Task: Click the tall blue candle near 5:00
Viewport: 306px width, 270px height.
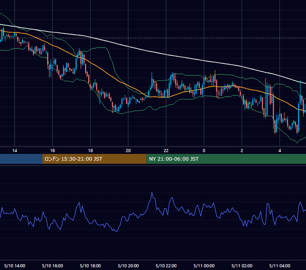Action: point(299,117)
